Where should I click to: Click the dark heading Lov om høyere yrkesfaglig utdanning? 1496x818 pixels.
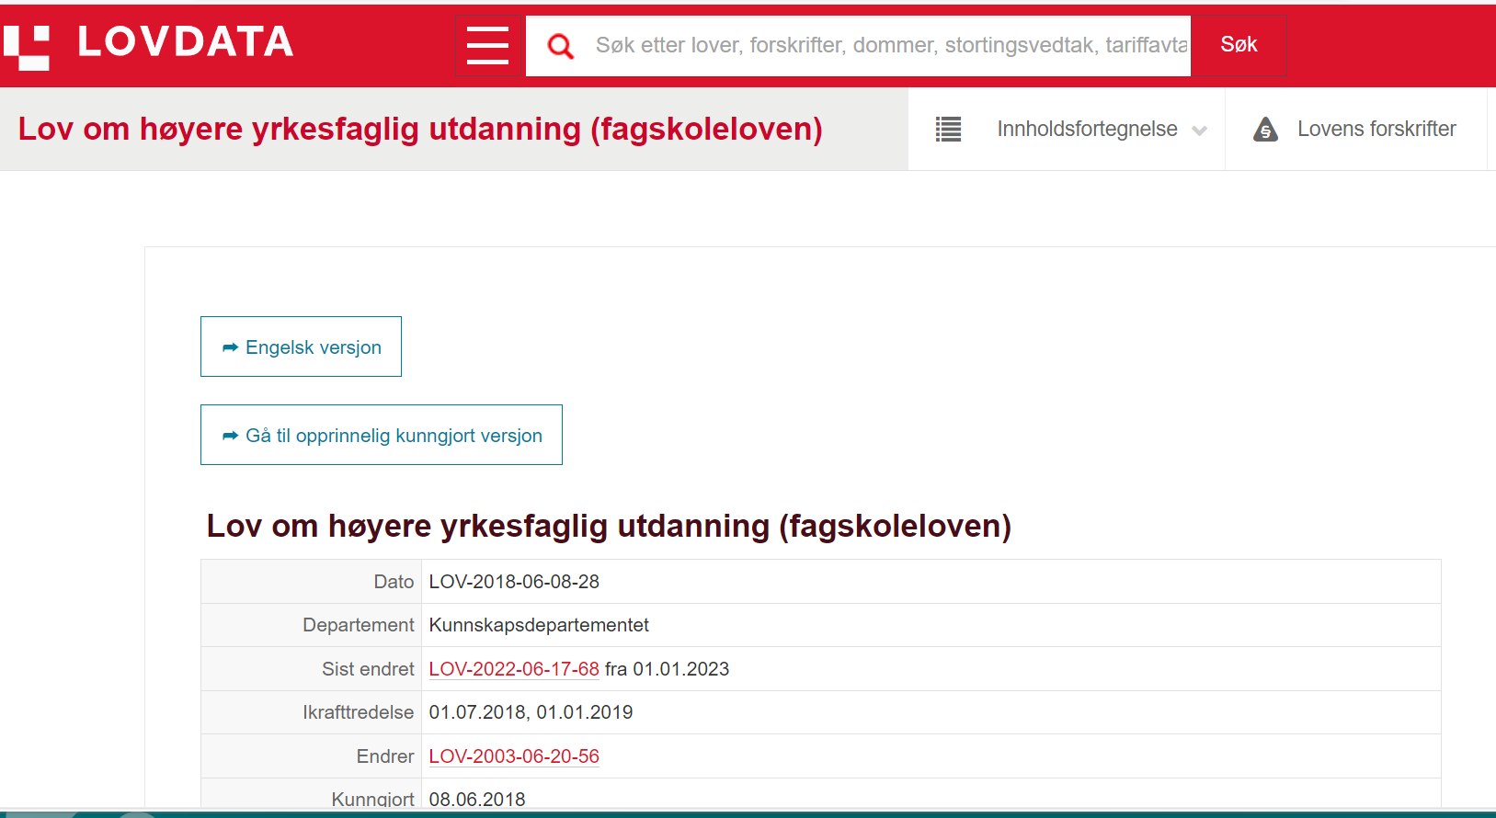(609, 526)
